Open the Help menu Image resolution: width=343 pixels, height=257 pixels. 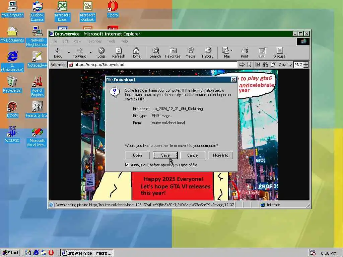coord(124,41)
